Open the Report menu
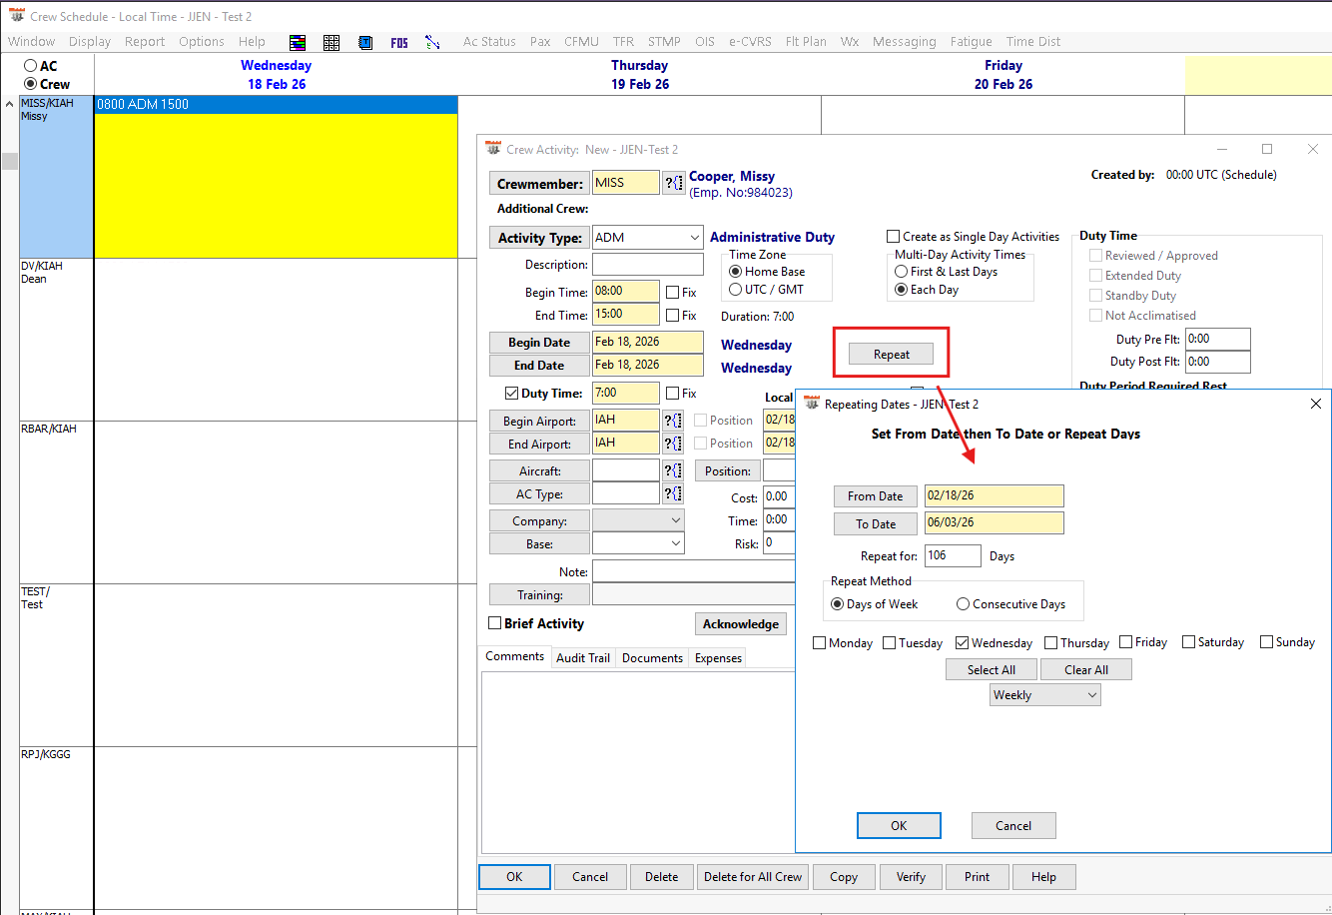The image size is (1332, 915). click(x=145, y=42)
